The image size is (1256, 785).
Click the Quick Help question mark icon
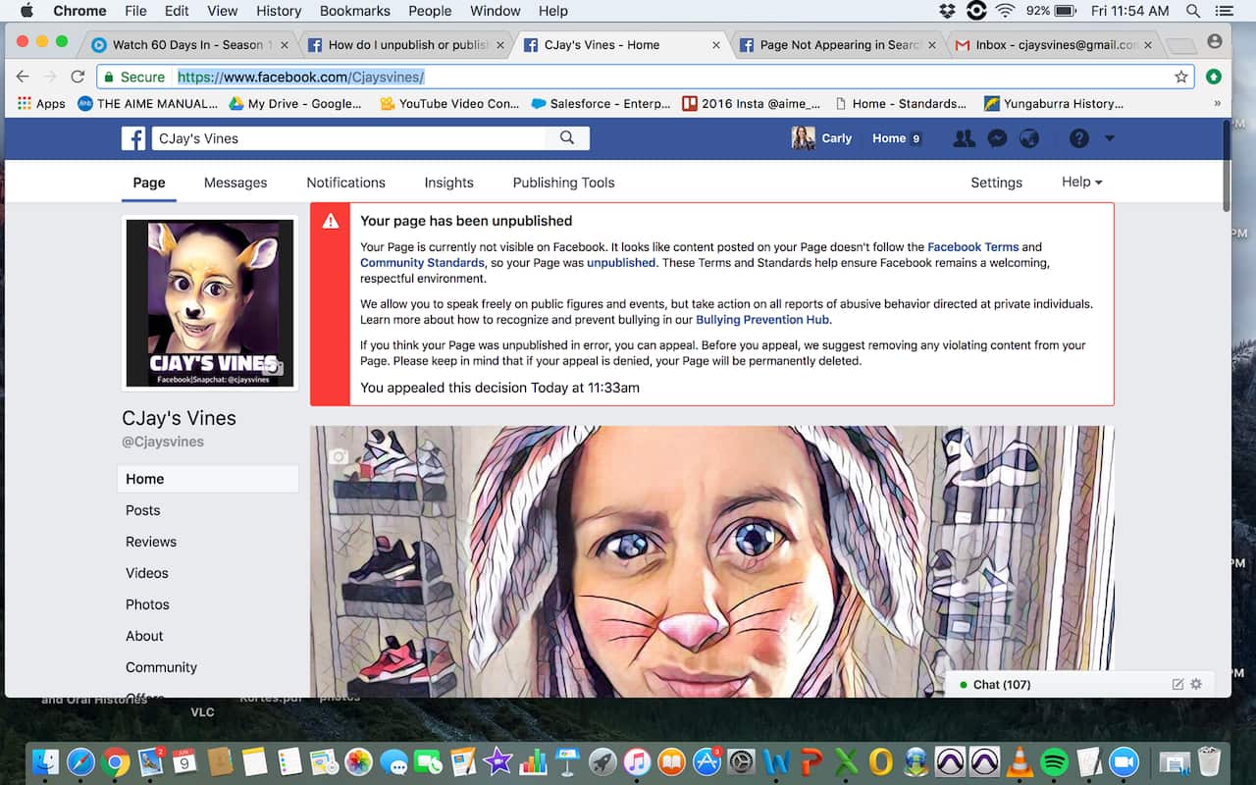coord(1079,138)
